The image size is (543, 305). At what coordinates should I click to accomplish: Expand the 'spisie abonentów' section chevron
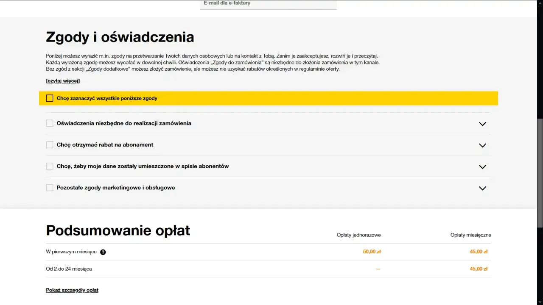(x=482, y=167)
